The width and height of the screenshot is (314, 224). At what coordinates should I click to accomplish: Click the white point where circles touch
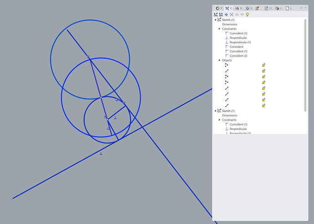(101, 97)
